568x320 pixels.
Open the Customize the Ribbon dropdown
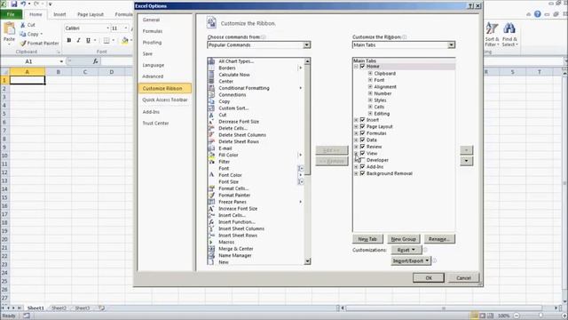(x=451, y=45)
